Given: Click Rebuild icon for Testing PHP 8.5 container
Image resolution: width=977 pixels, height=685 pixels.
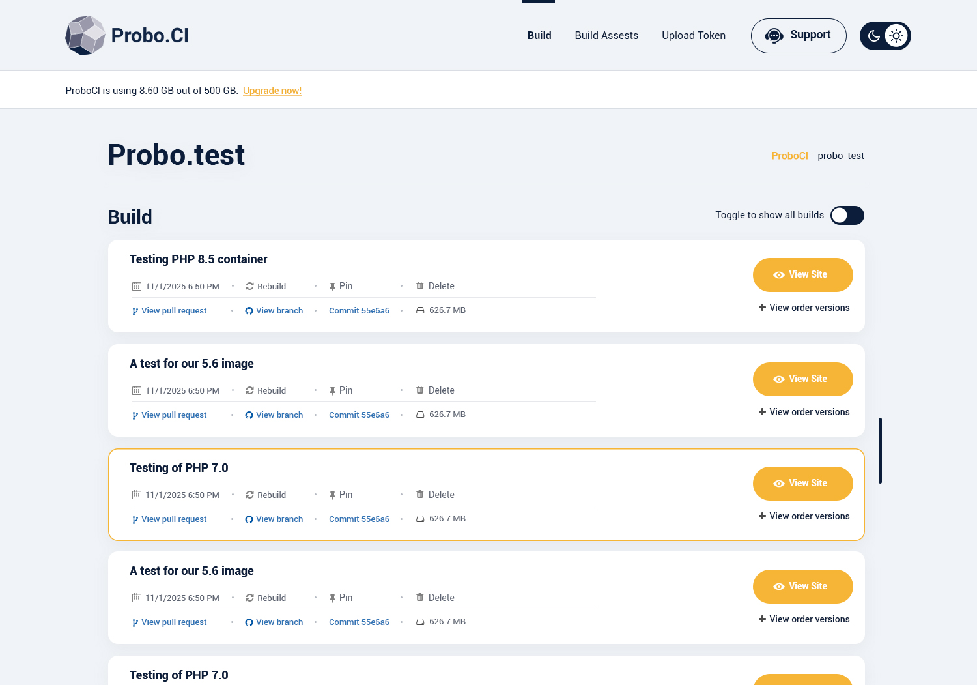Looking at the screenshot, I should (249, 286).
